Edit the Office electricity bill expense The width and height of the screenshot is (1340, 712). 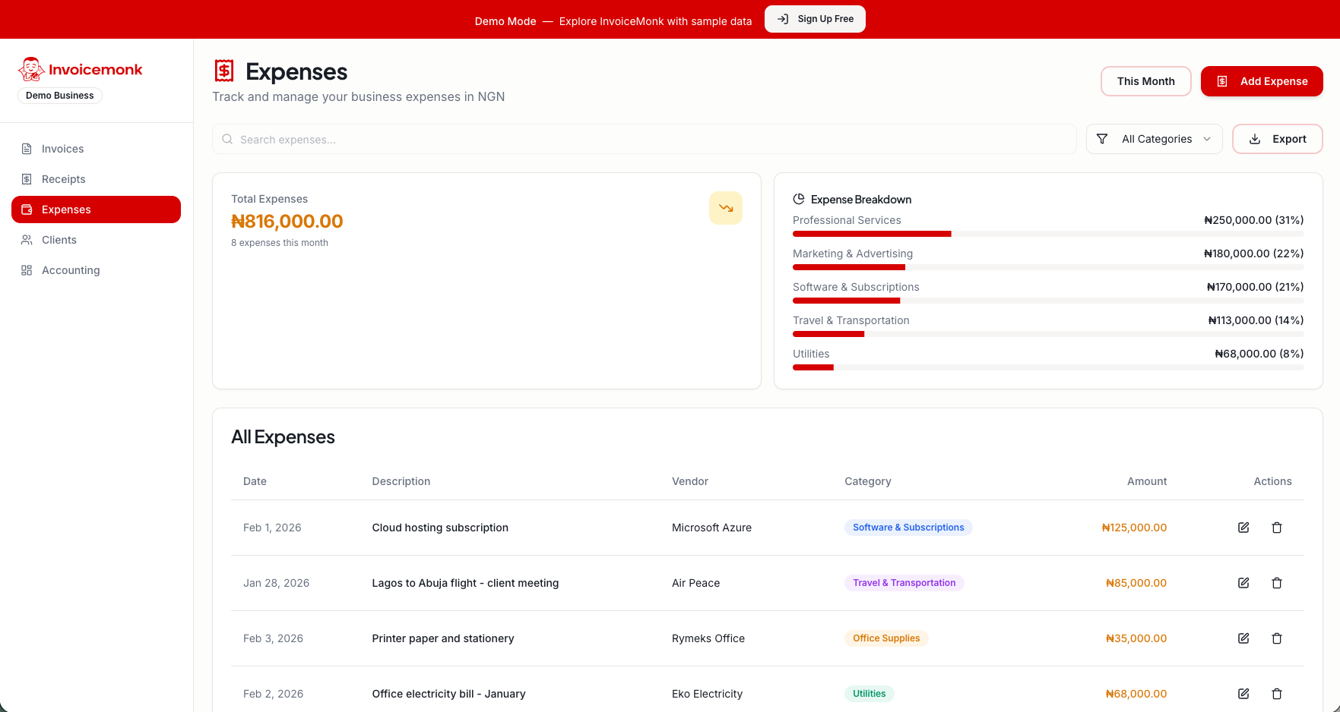click(1243, 694)
